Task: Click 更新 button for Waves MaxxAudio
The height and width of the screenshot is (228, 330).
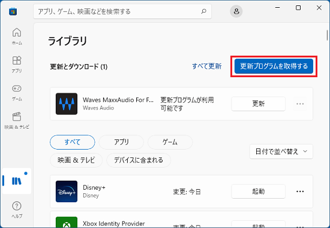Action: (x=258, y=104)
